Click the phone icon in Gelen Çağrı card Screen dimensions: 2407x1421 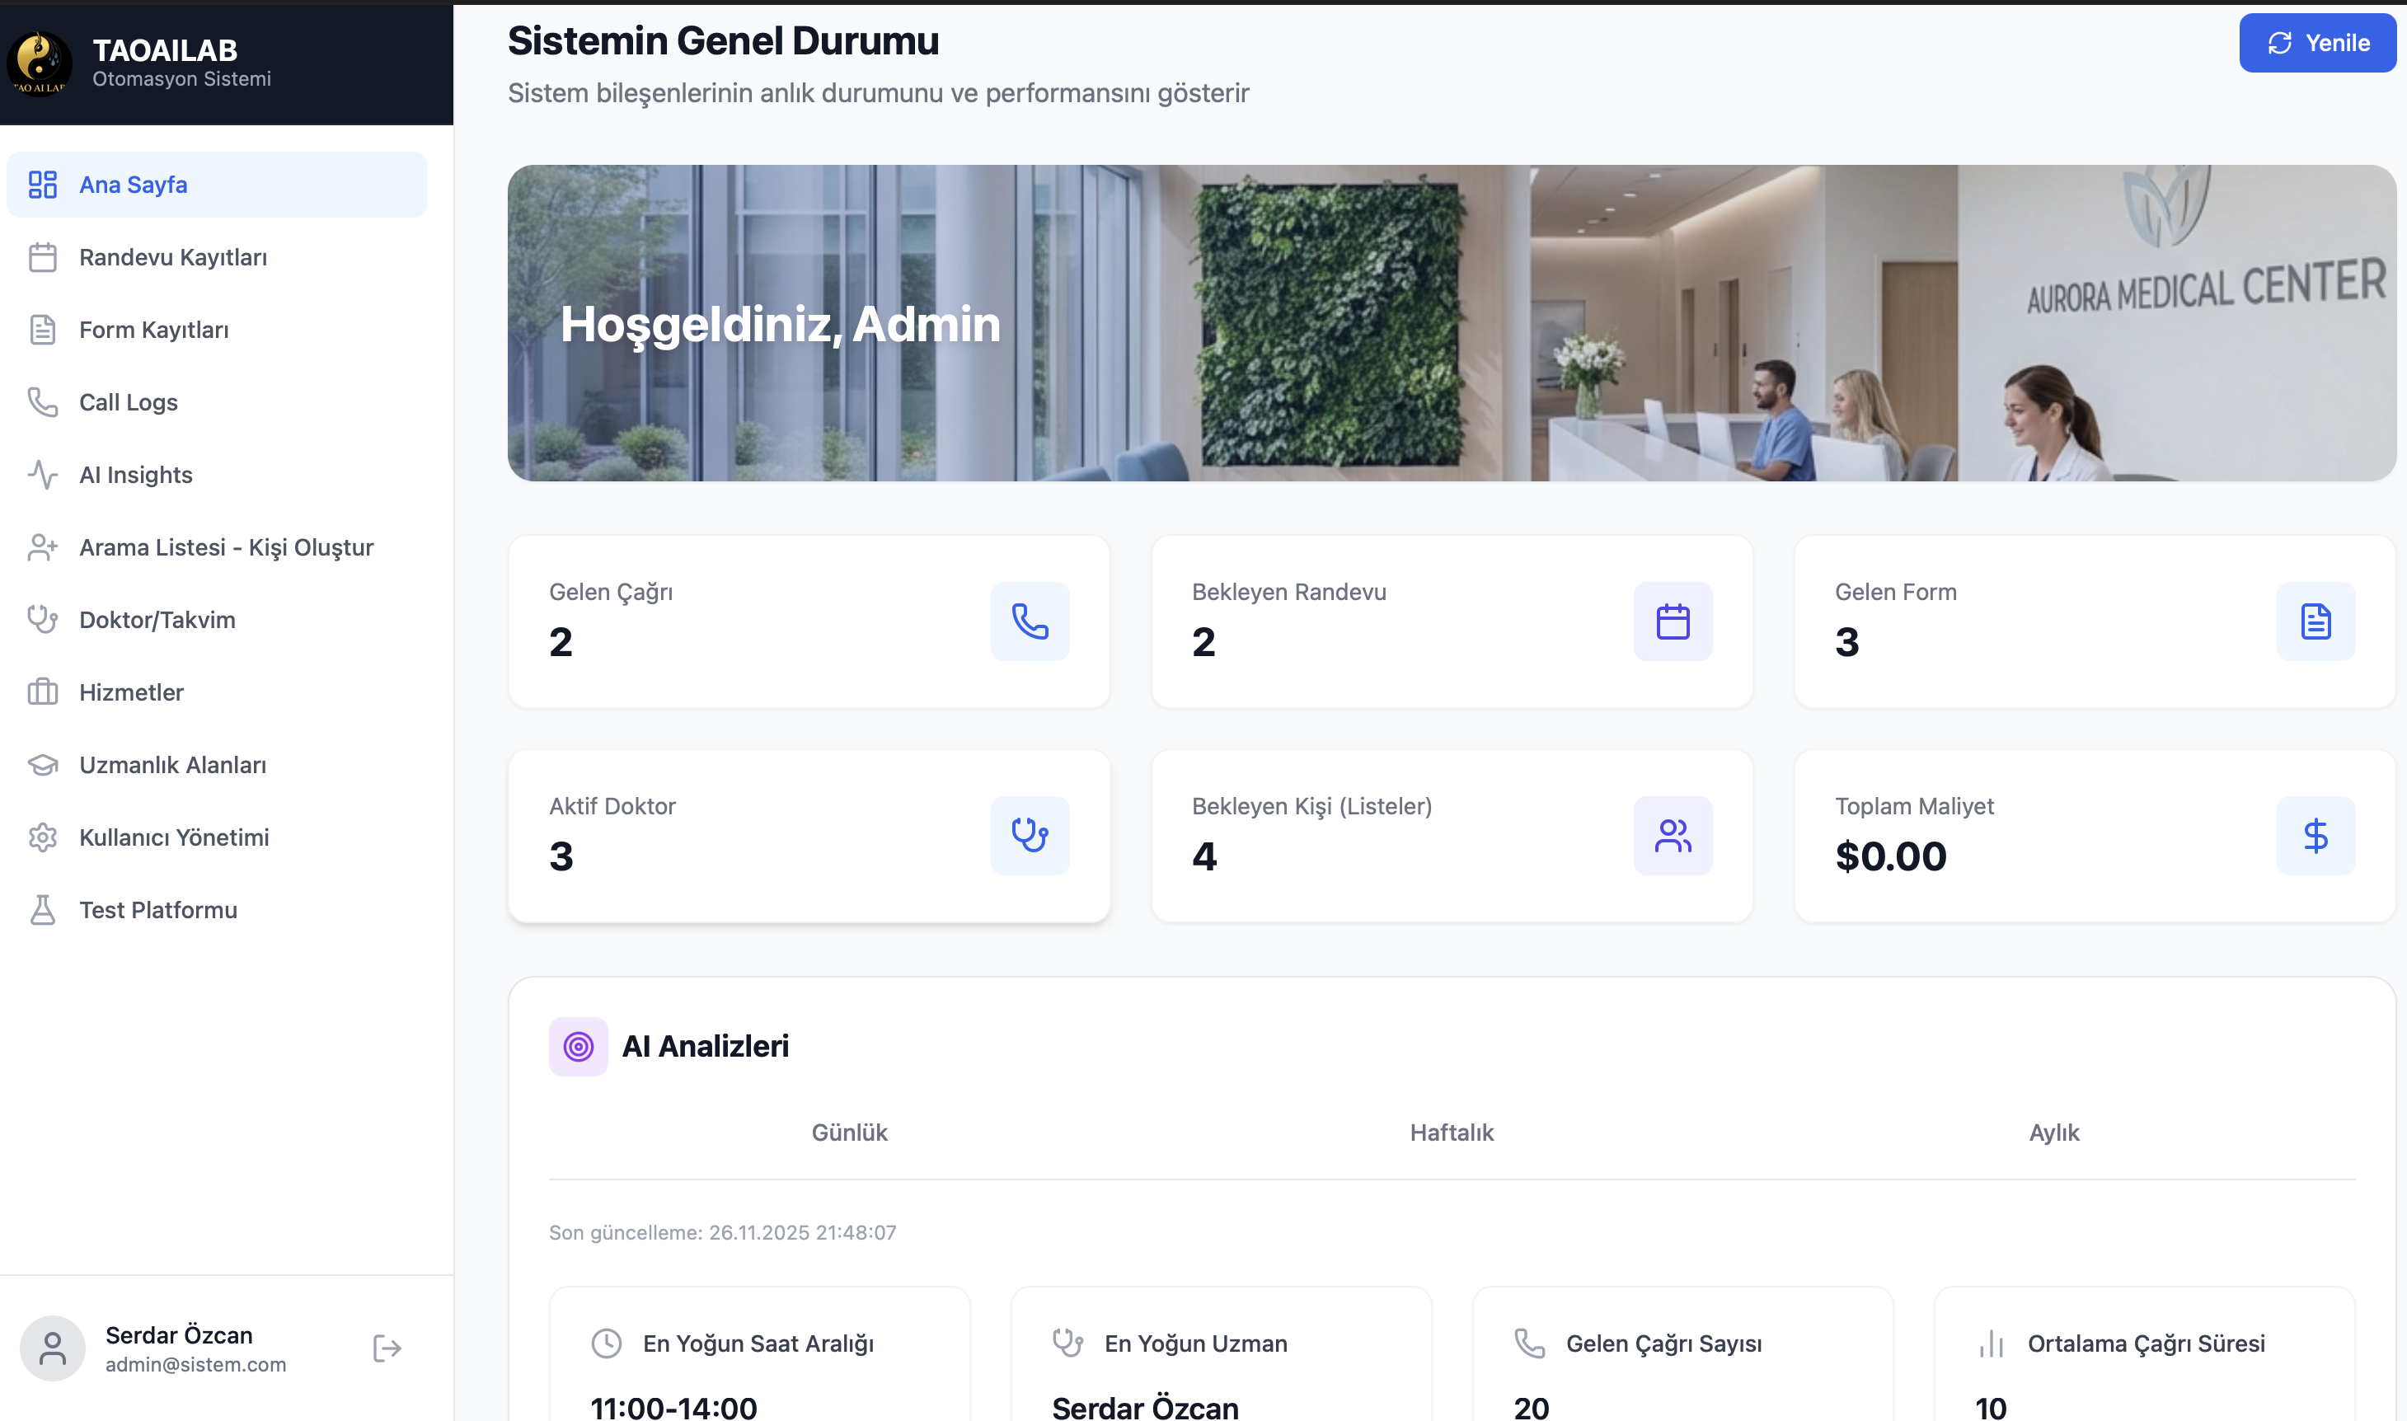[x=1030, y=621]
